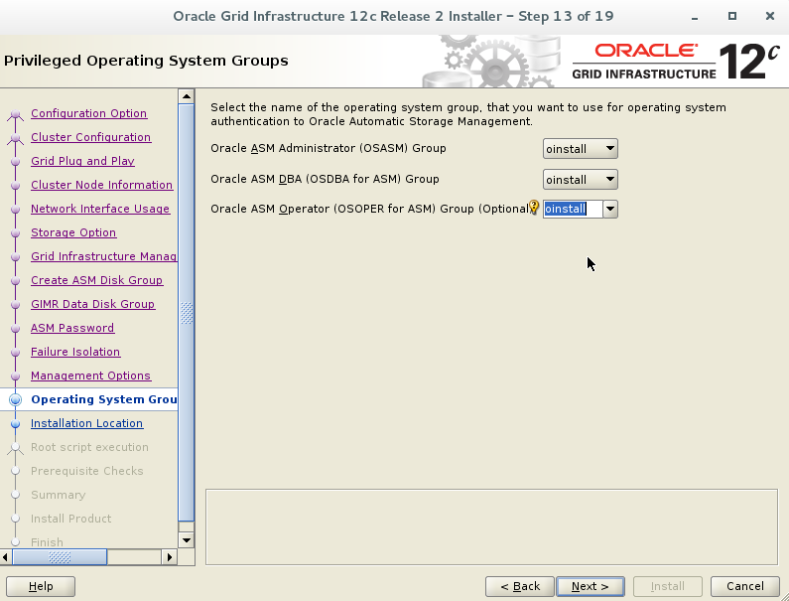This screenshot has height=601, width=789.
Task: Open the Failure Isolation step
Action: point(75,352)
